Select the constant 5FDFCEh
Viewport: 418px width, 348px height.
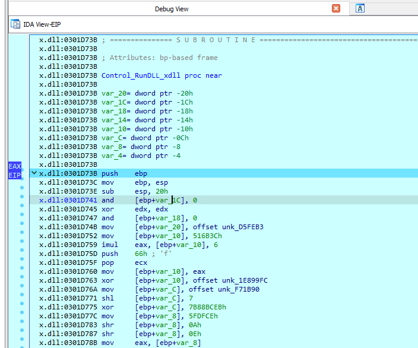click(x=203, y=316)
